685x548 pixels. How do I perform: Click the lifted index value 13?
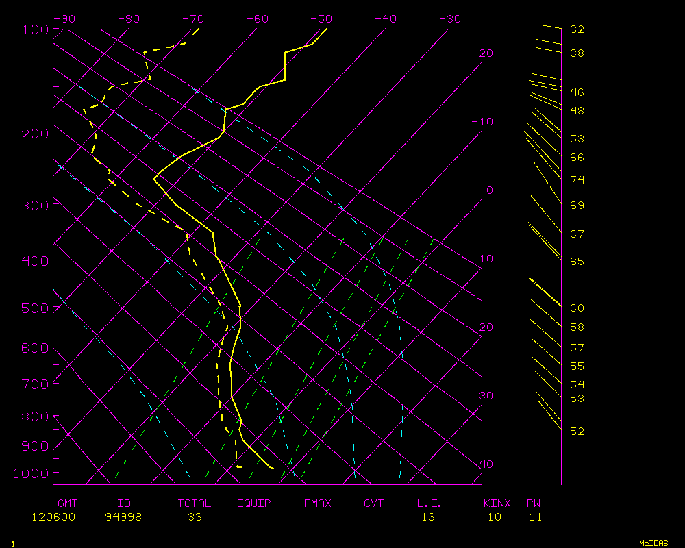click(427, 517)
